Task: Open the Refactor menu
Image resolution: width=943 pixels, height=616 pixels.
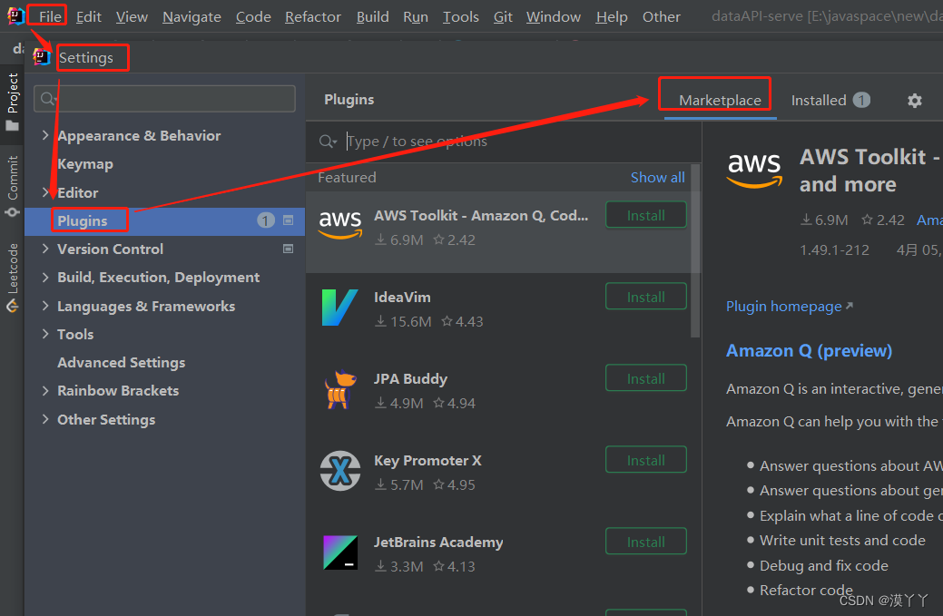Action: (313, 17)
